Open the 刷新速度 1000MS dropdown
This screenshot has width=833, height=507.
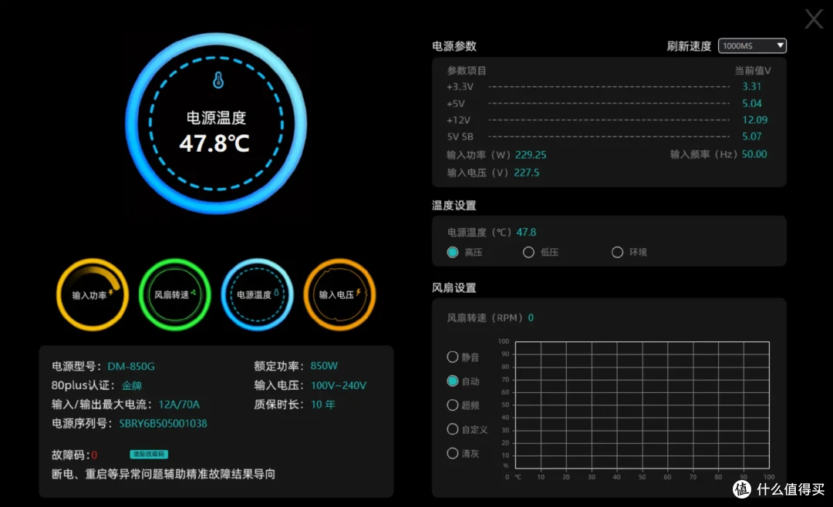(x=752, y=45)
